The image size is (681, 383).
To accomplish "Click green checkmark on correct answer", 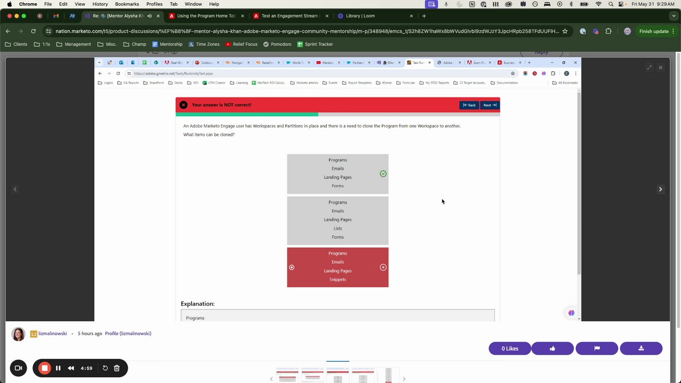I will pos(383,174).
